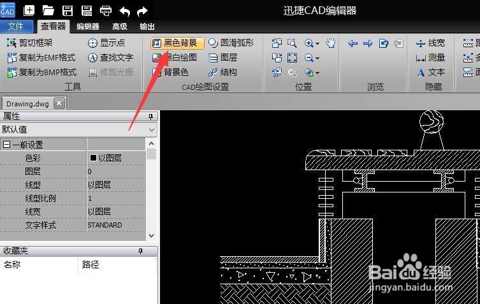Toggle 显示点 show points

106,43
